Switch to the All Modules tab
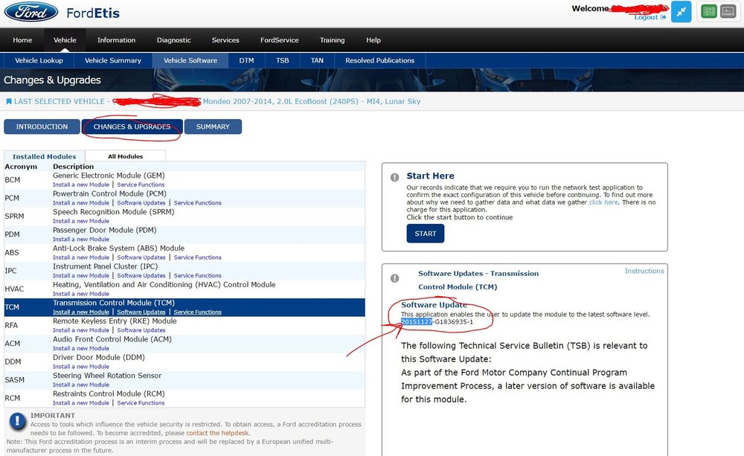The height and width of the screenshot is (456, 744). pyautogui.click(x=125, y=156)
